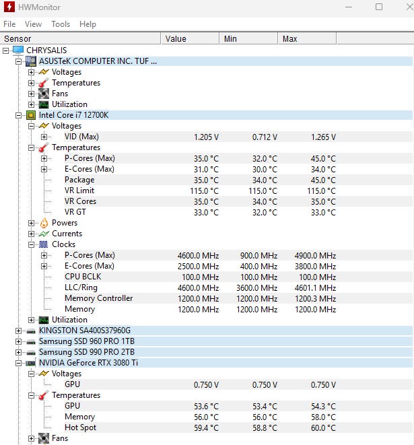414x445 pixels.
Task: Click the Max column header
Action: coord(308,38)
